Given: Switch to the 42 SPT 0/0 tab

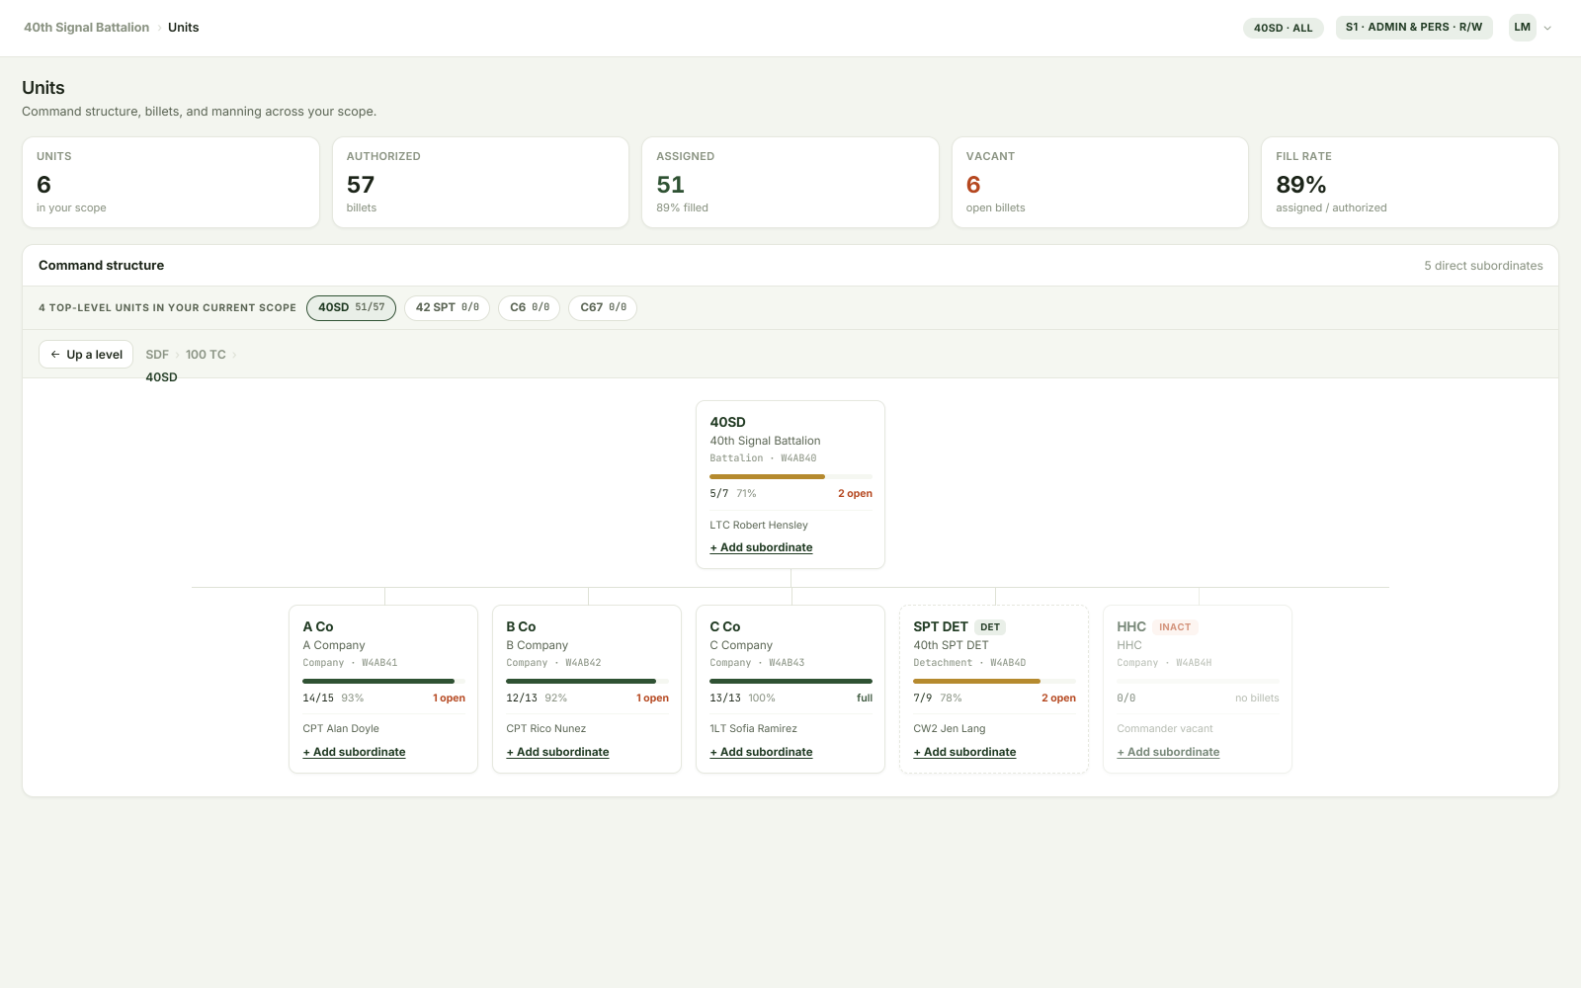Looking at the screenshot, I should tap(447, 307).
